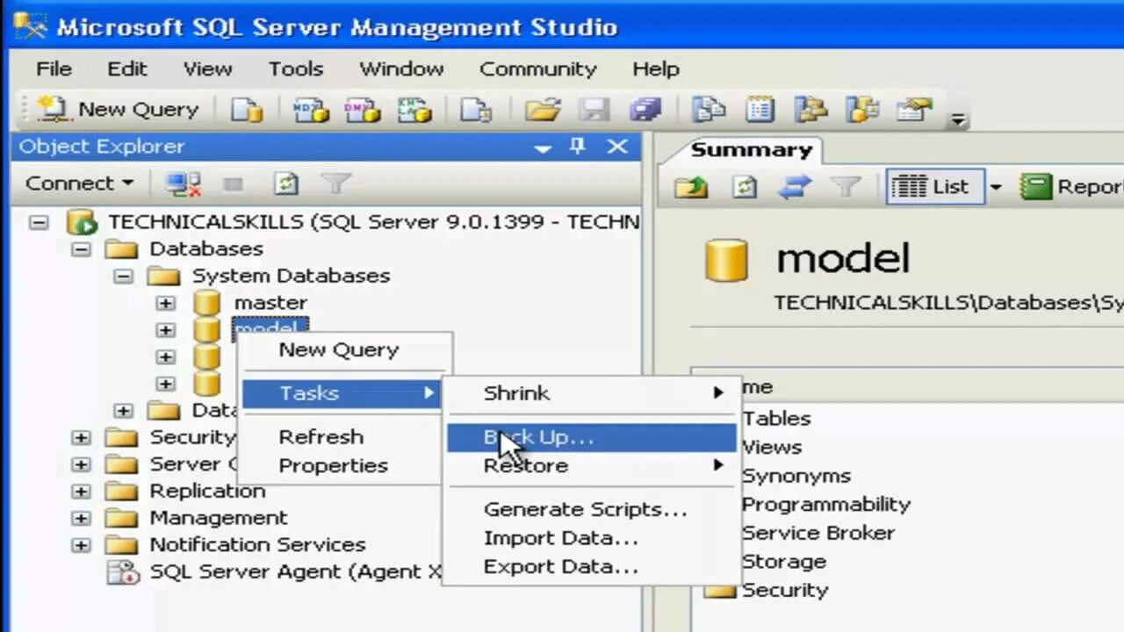This screenshot has width=1124, height=632.
Task: Expand the model database node
Action: [165, 330]
